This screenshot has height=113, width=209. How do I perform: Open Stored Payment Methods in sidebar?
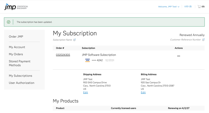[x=20, y=63]
